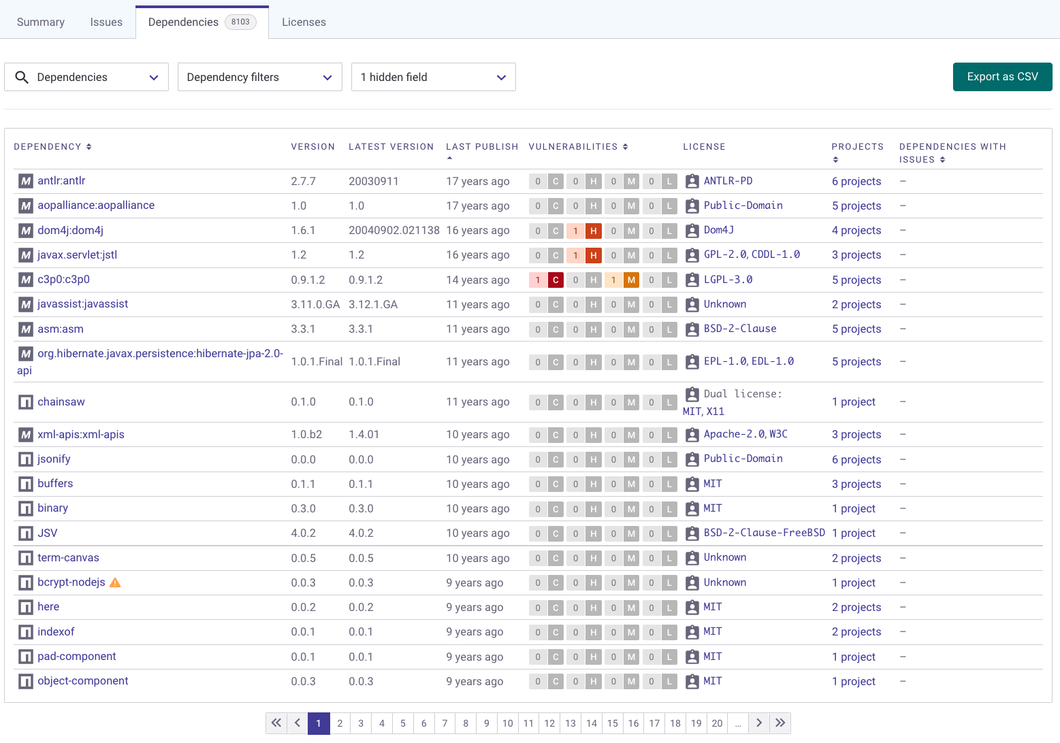Click the Maven icon beside dom4j:dom4j
1060x743 pixels.
coord(26,231)
